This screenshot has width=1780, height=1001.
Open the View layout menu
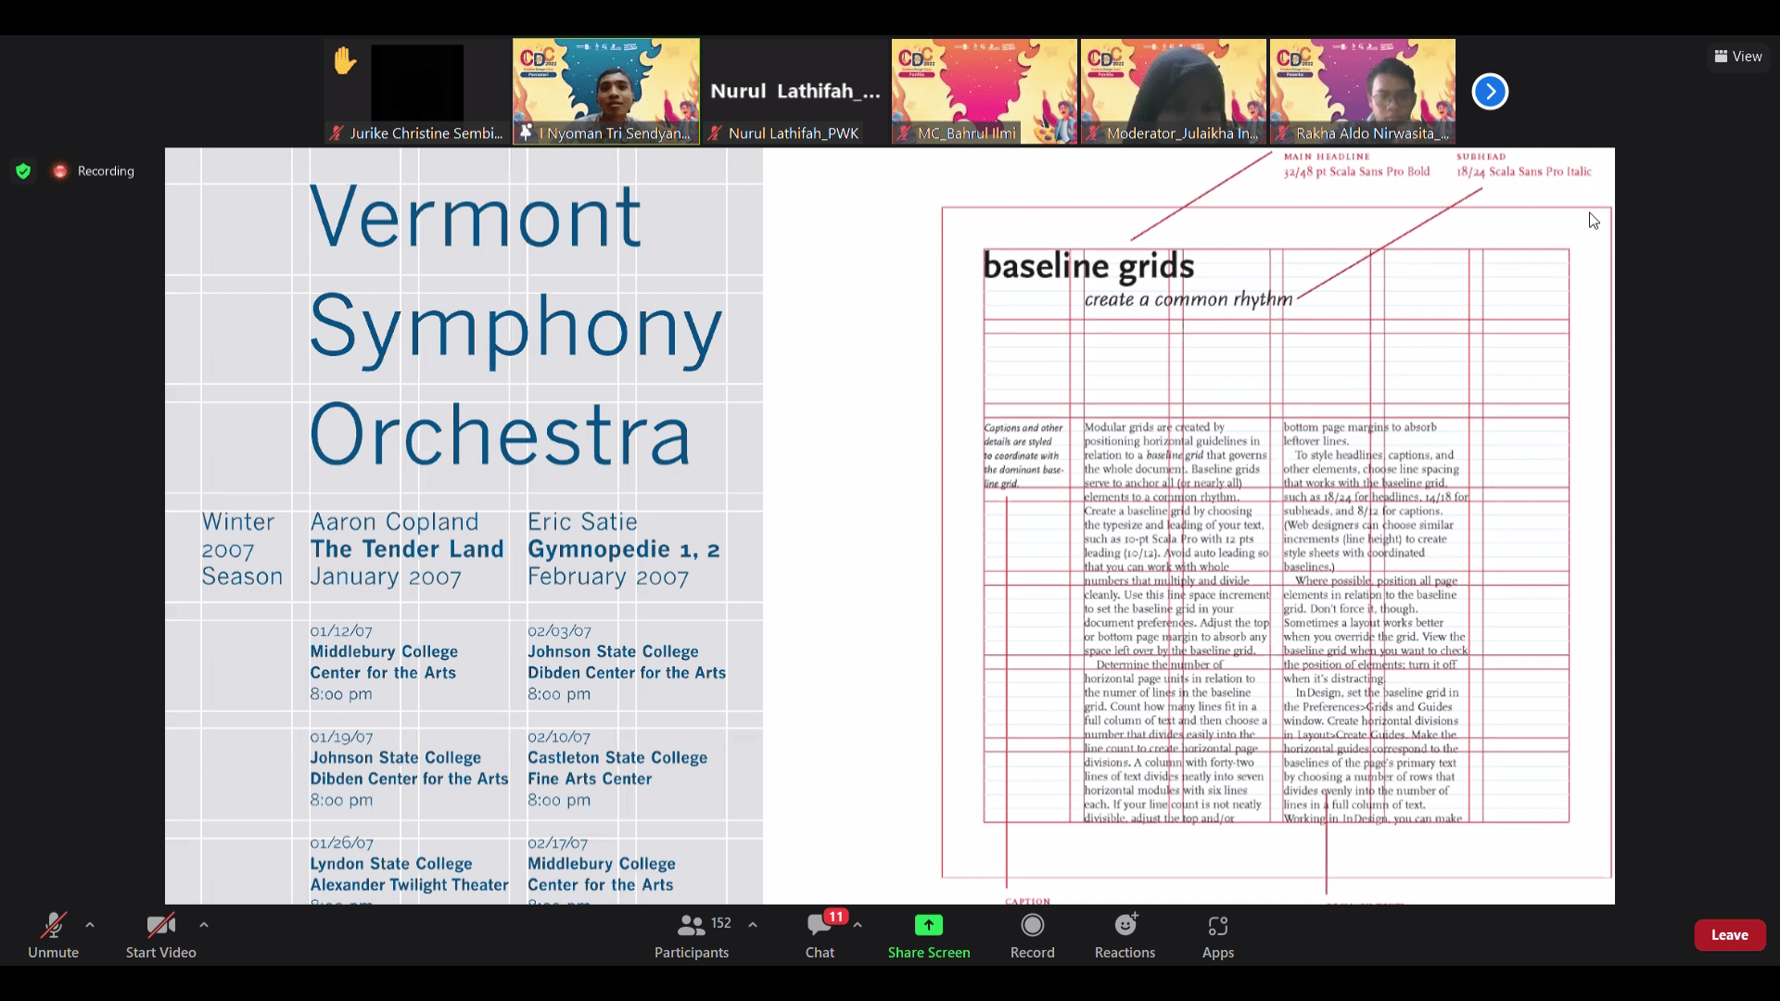[1737, 57]
